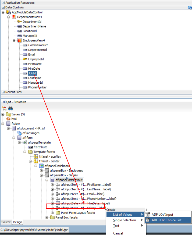Viewport: 192px width, 235px height.
Task: Expand the af:inputText Email node
Action: coord(52,194)
